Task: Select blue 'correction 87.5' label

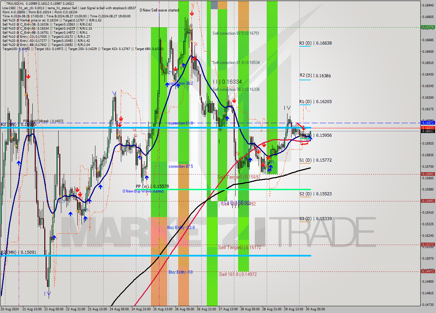Action: [181, 166]
